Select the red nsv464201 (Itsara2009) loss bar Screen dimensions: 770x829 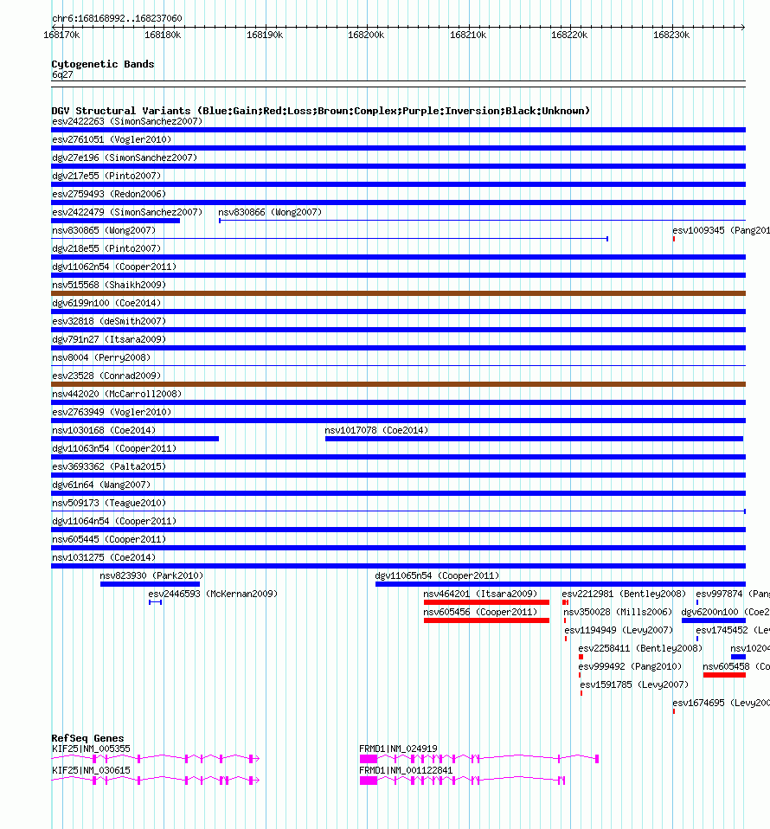[486, 602]
